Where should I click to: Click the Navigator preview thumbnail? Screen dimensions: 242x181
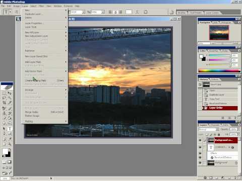tap(219, 33)
